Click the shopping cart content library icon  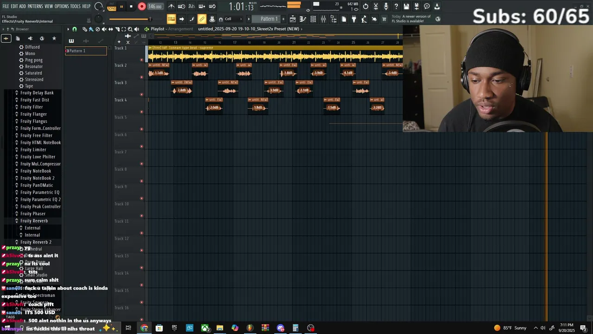pyautogui.click(x=384, y=19)
